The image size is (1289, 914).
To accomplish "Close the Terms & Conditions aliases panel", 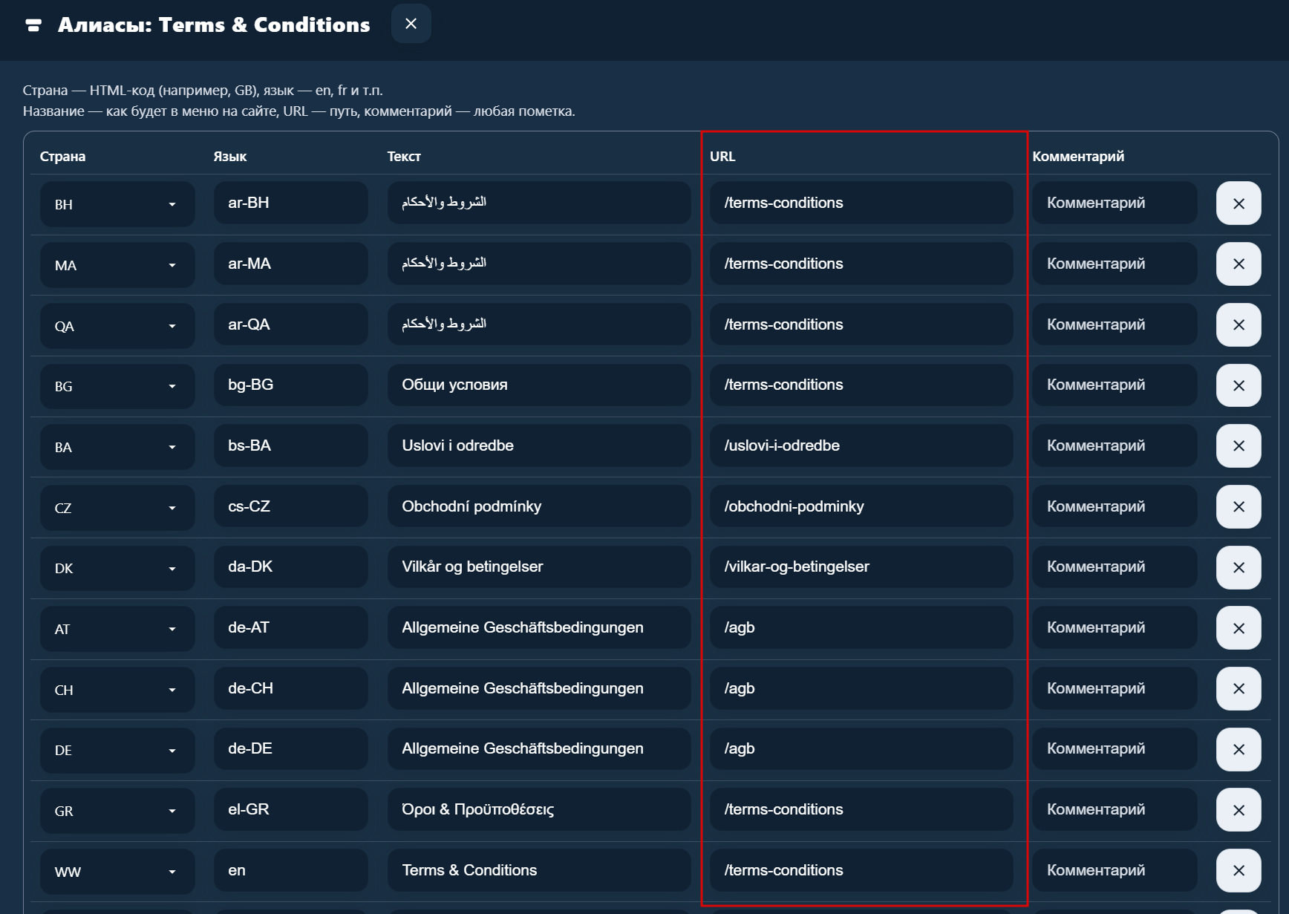I will pos(411,24).
